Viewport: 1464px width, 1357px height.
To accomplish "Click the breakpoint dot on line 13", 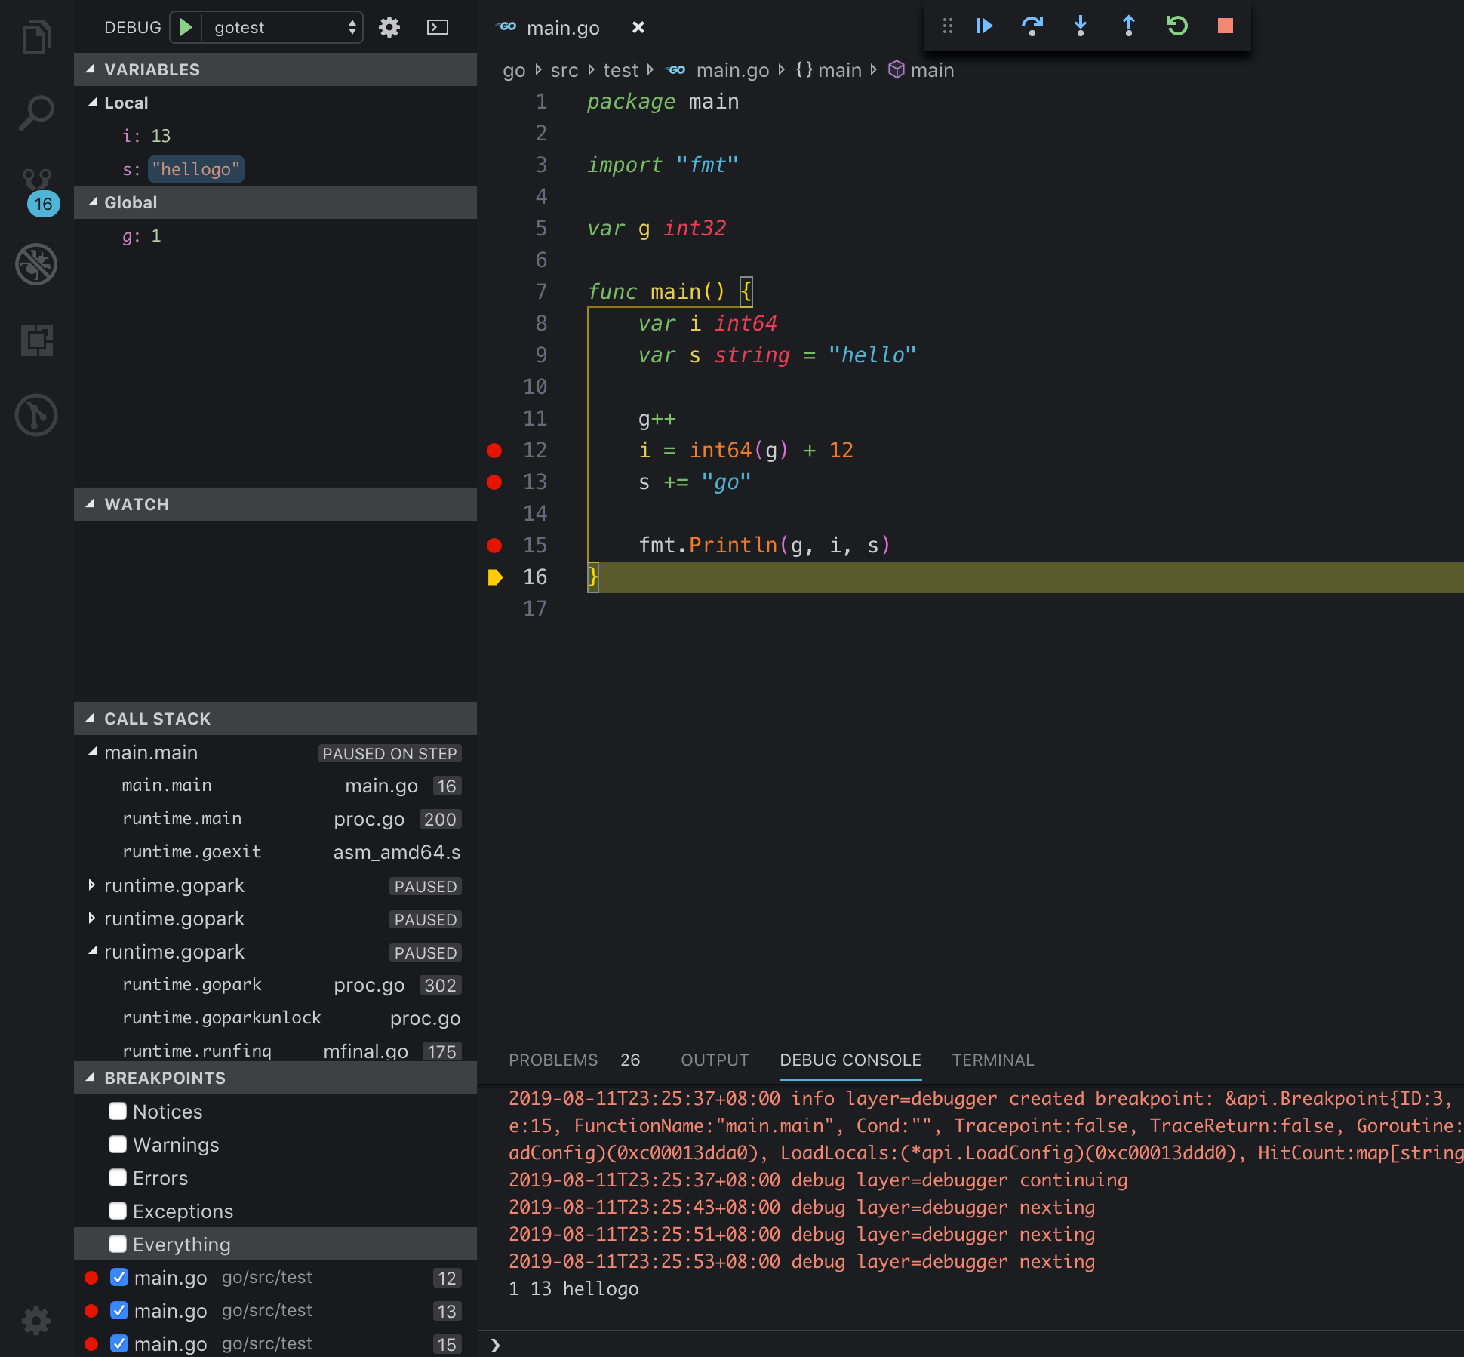I will [x=494, y=482].
